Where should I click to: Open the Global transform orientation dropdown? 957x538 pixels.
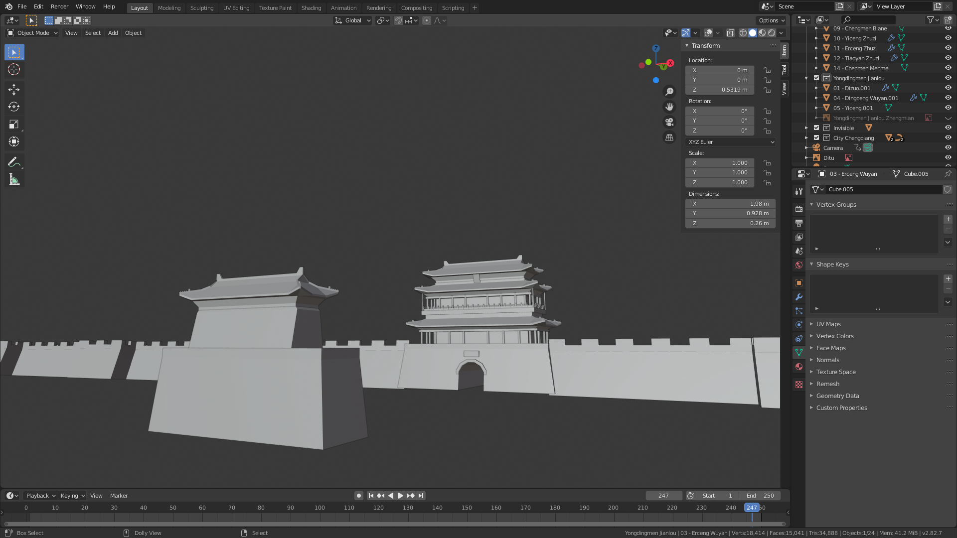(352, 20)
